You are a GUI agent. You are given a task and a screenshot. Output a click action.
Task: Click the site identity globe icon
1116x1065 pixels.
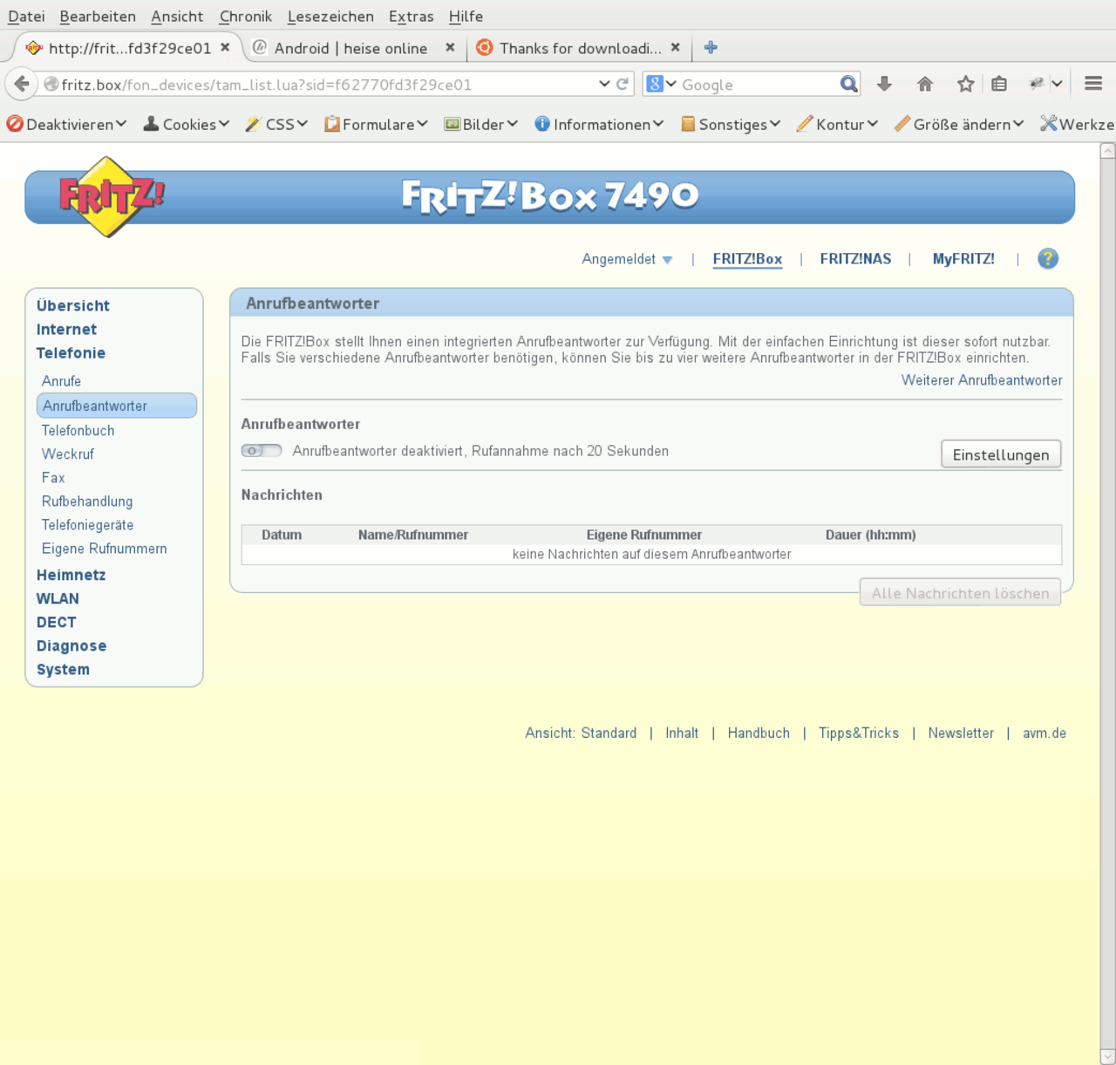coord(51,85)
